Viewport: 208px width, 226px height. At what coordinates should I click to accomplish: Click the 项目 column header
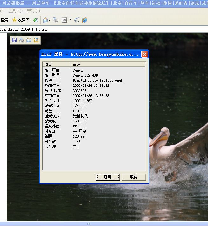57,64
